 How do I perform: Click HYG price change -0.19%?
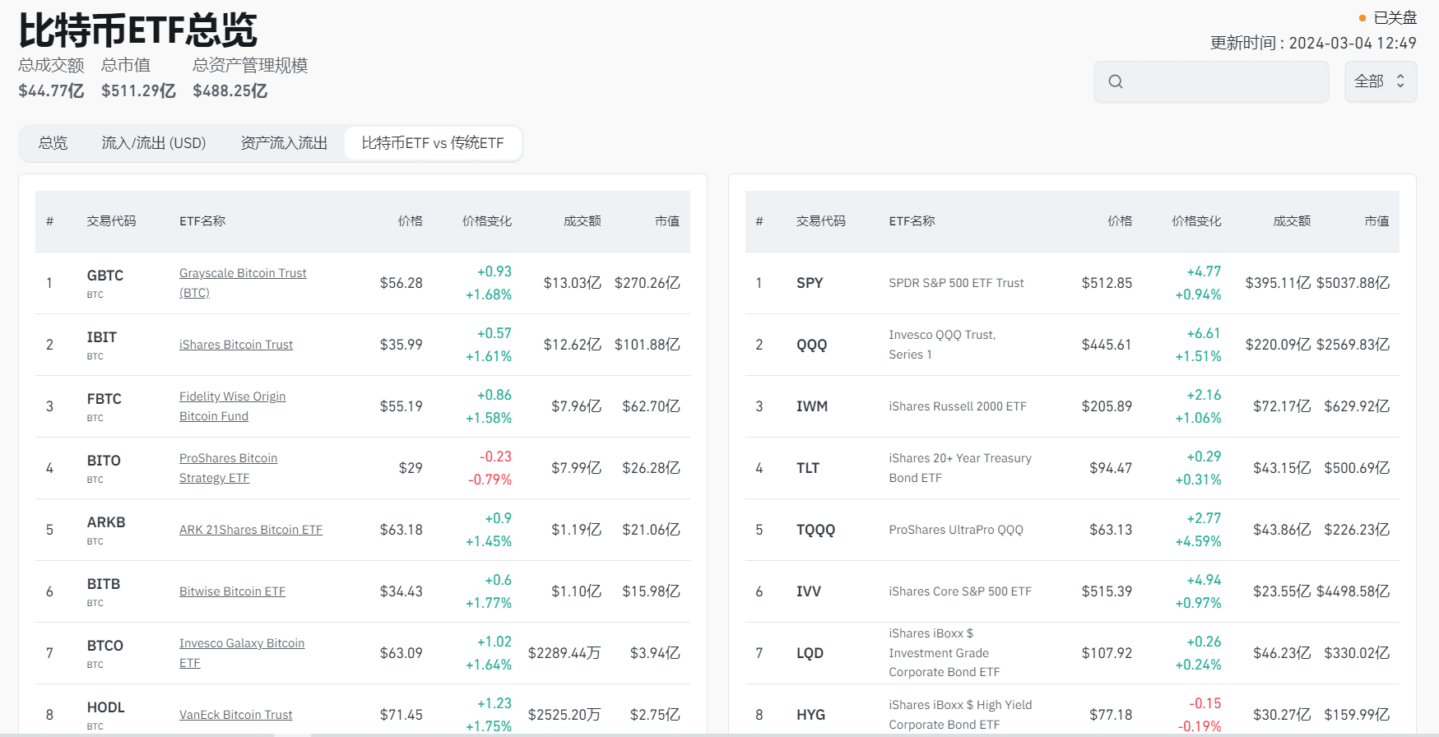tap(1200, 726)
